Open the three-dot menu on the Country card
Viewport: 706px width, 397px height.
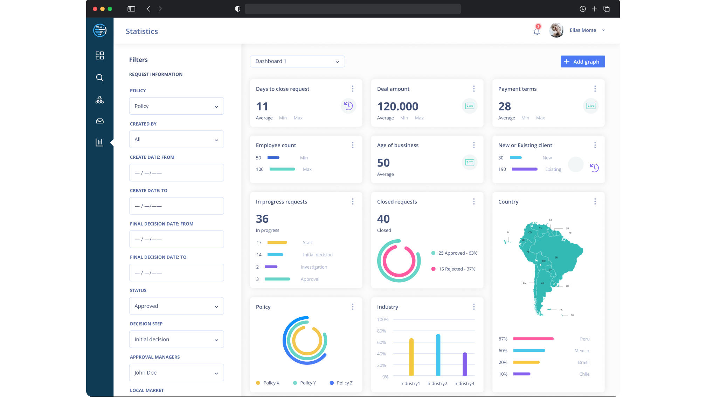(595, 201)
